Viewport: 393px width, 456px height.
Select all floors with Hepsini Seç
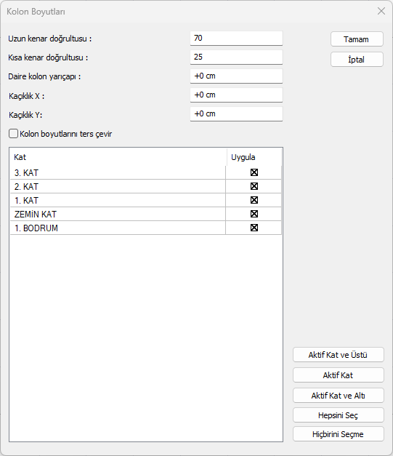click(x=338, y=415)
